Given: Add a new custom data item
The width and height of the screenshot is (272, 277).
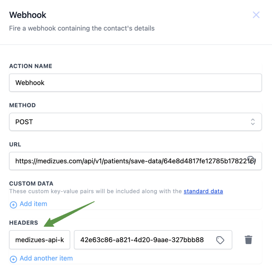Looking at the screenshot, I should (28, 204).
